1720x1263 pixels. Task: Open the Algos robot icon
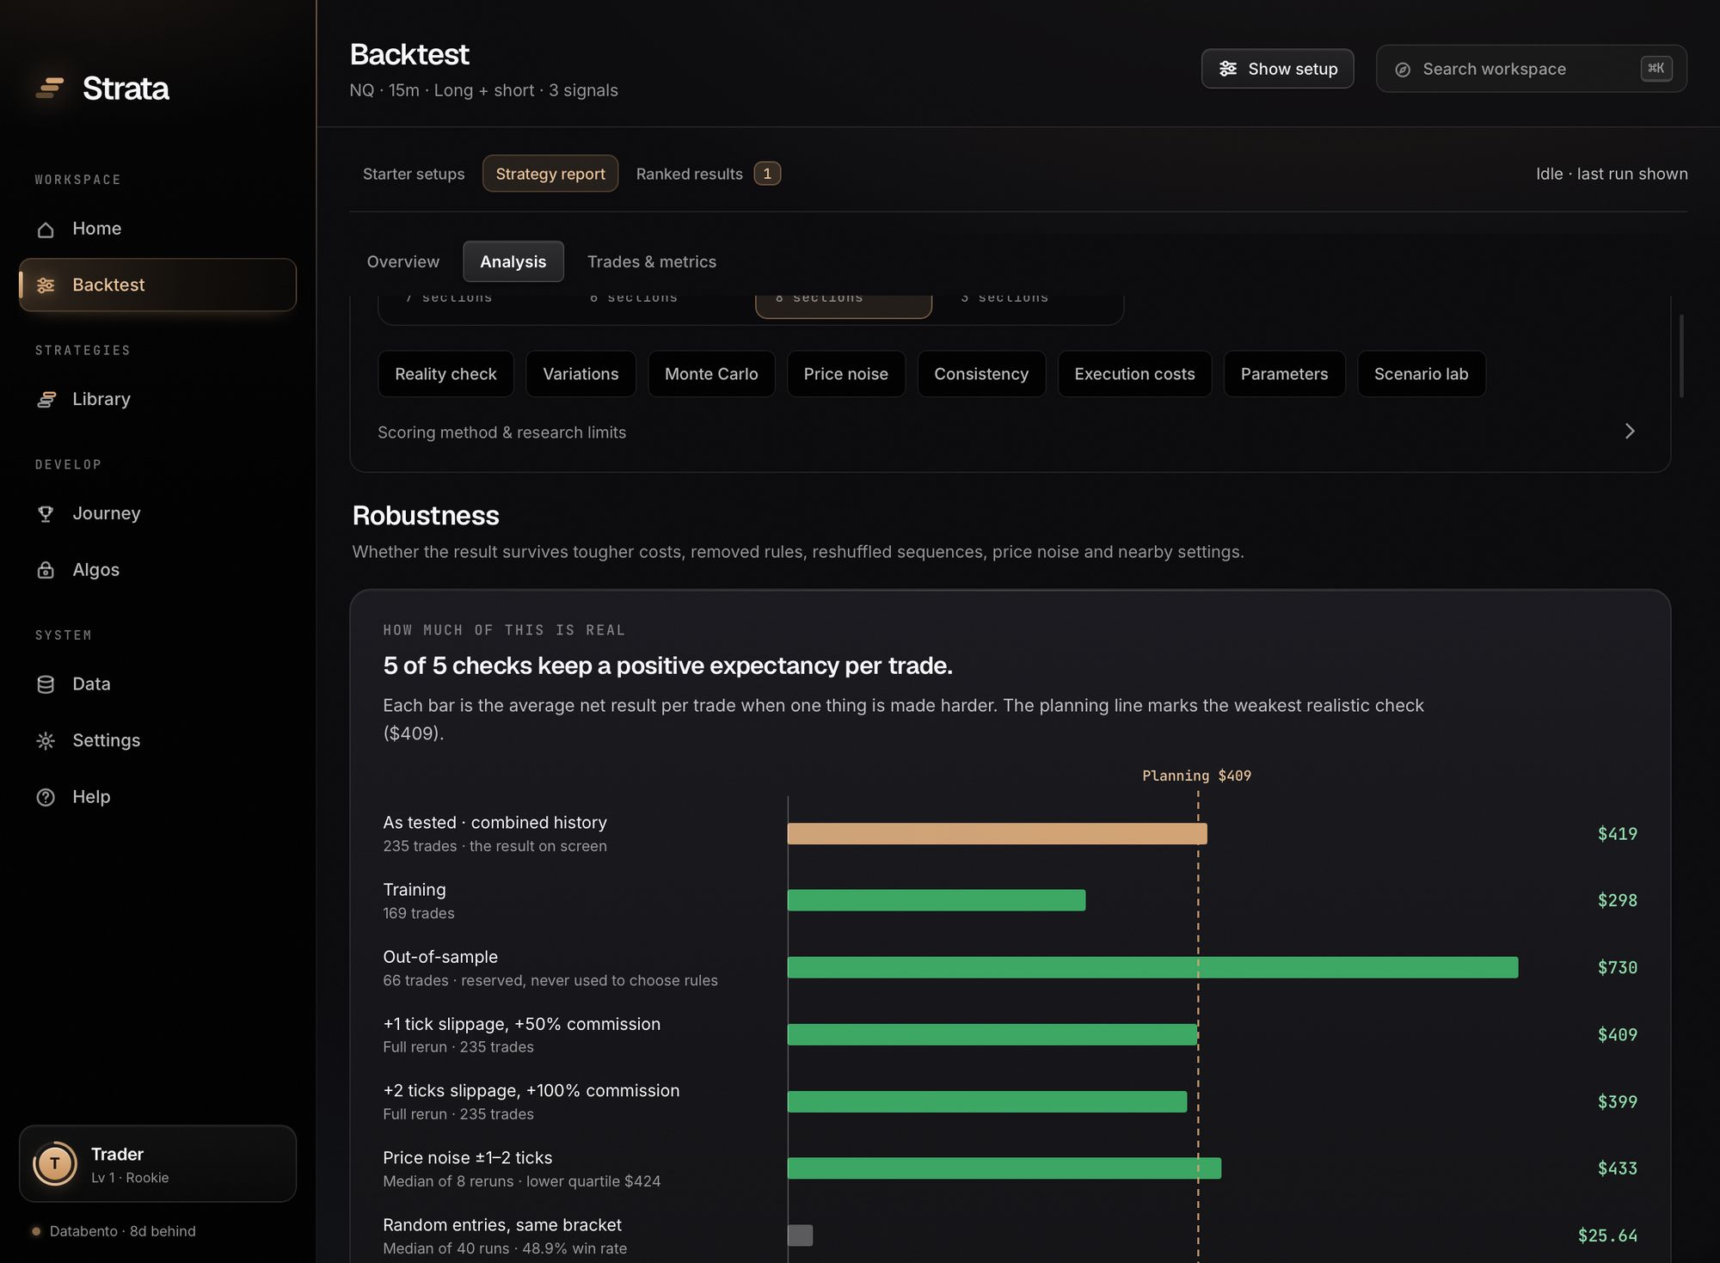[x=46, y=570]
